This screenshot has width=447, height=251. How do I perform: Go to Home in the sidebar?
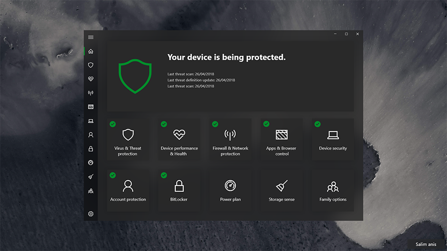pyautogui.click(x=91, y=51)
